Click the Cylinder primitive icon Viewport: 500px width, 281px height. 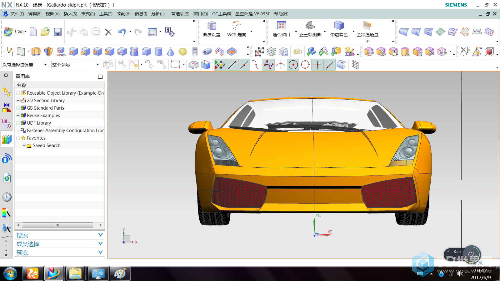pos(158,52)
